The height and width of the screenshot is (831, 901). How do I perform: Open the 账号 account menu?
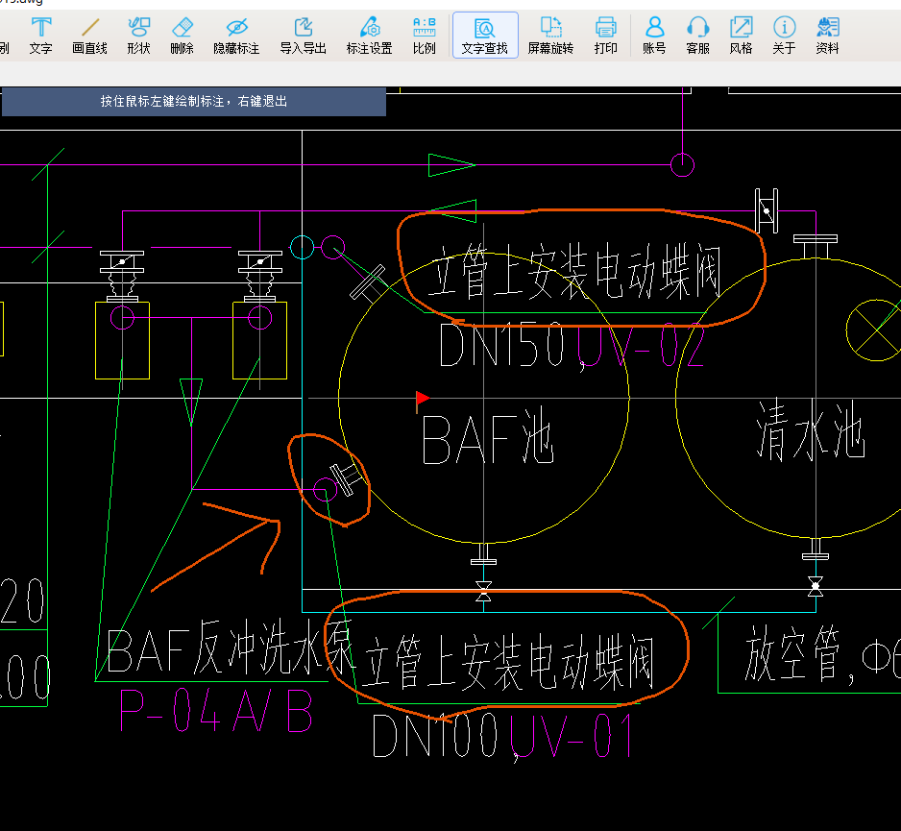(x=654, y=36)
